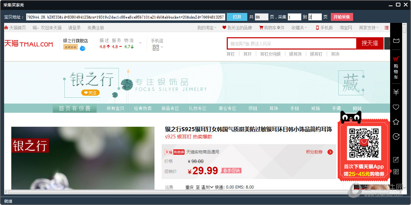Image resolution: width=411 pixels, height=205 pixels.
Task: Click the 免费注册 link
Action: pyautogui.click(x=96, y=28)
